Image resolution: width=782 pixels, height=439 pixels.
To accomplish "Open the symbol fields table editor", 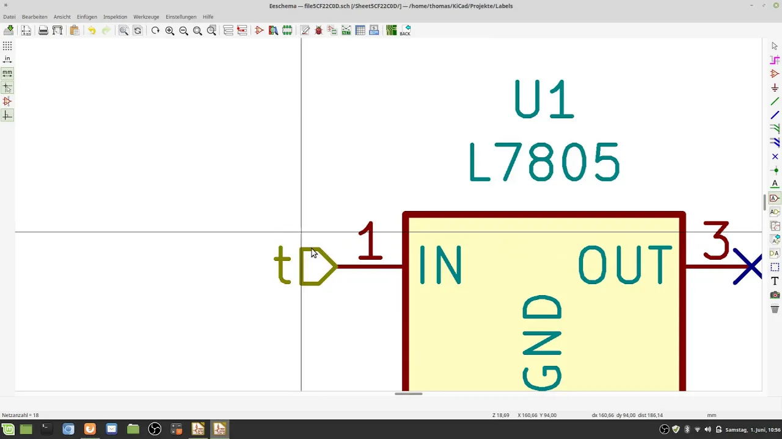I will (x=360, y=30).
